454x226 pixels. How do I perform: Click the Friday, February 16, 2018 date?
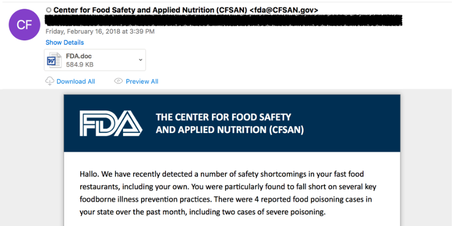(x=100, y=32)
